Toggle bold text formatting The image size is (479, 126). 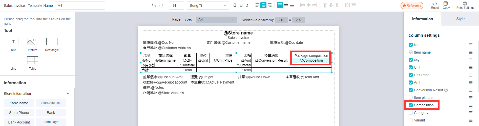(x=235, y=5)
